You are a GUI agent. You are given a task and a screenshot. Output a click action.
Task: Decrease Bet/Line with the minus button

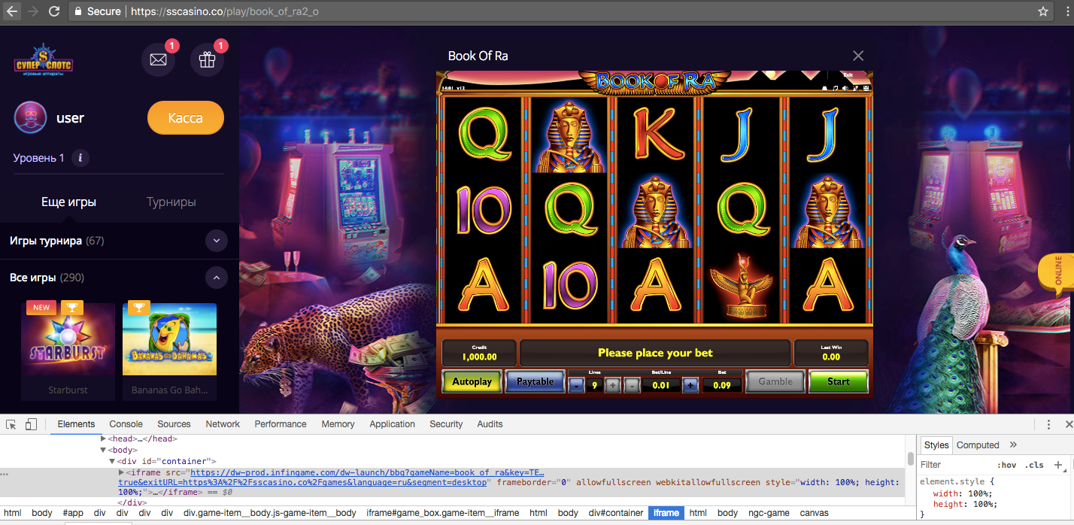[x=632, y=385]
